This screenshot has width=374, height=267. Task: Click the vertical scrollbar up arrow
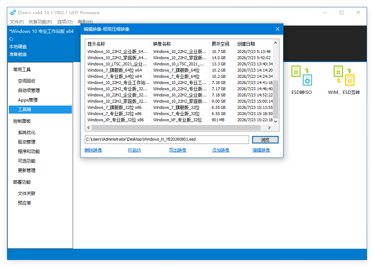(x=275, y=43)
